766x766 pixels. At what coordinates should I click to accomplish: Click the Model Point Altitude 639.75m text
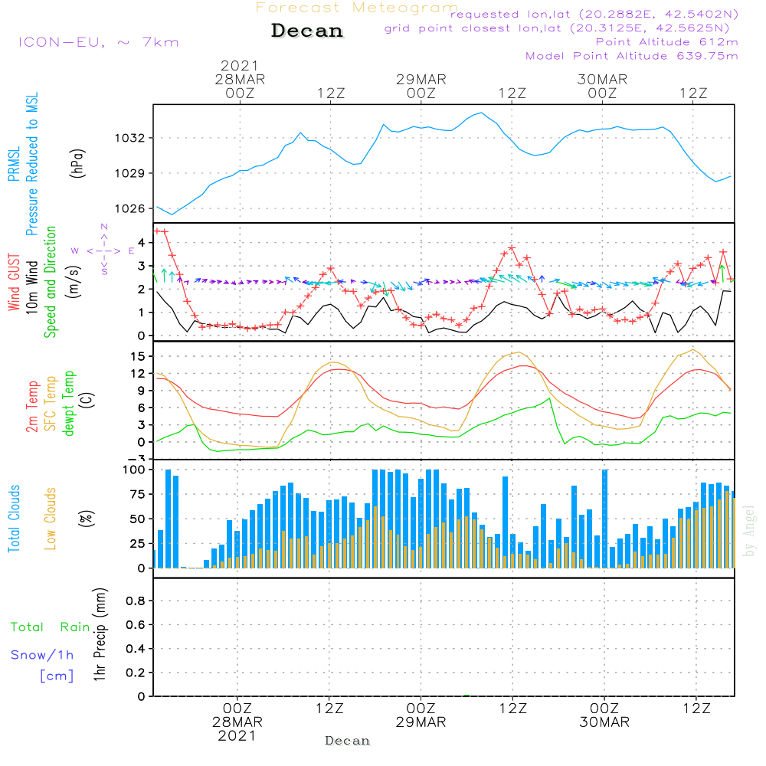(x=632, y=56)
